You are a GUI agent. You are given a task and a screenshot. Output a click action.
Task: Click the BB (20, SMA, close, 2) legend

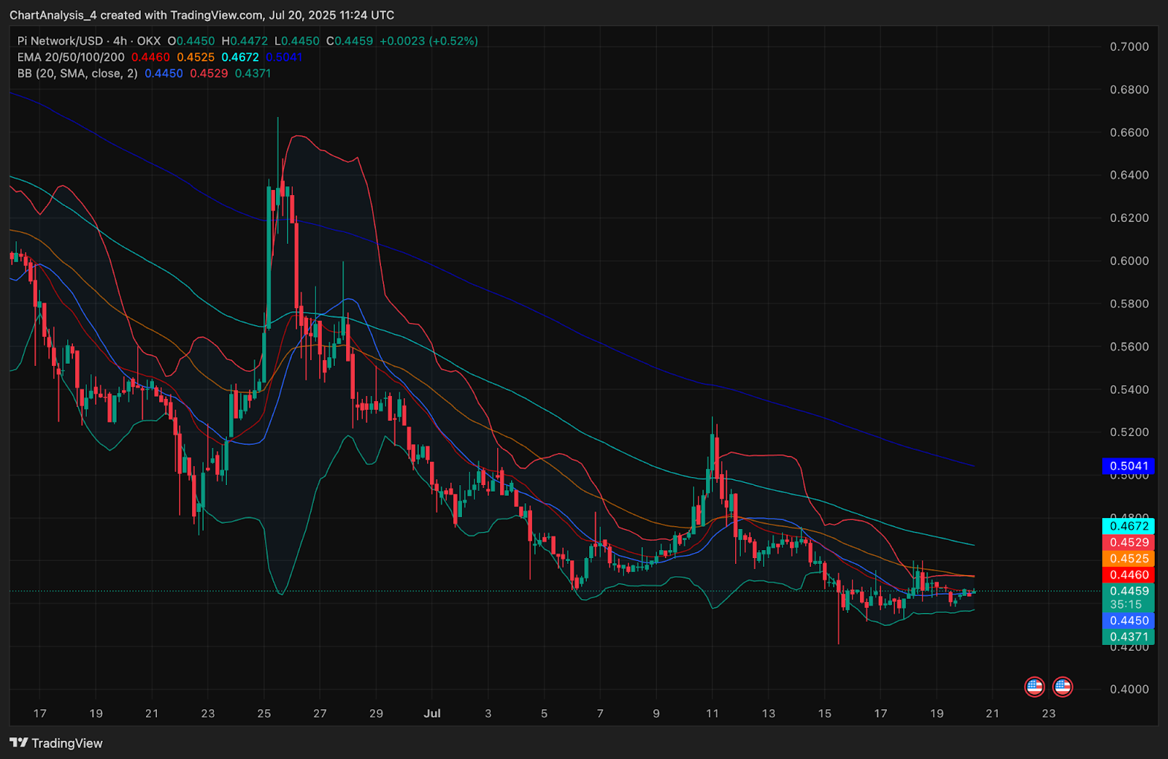pos(77,73)
